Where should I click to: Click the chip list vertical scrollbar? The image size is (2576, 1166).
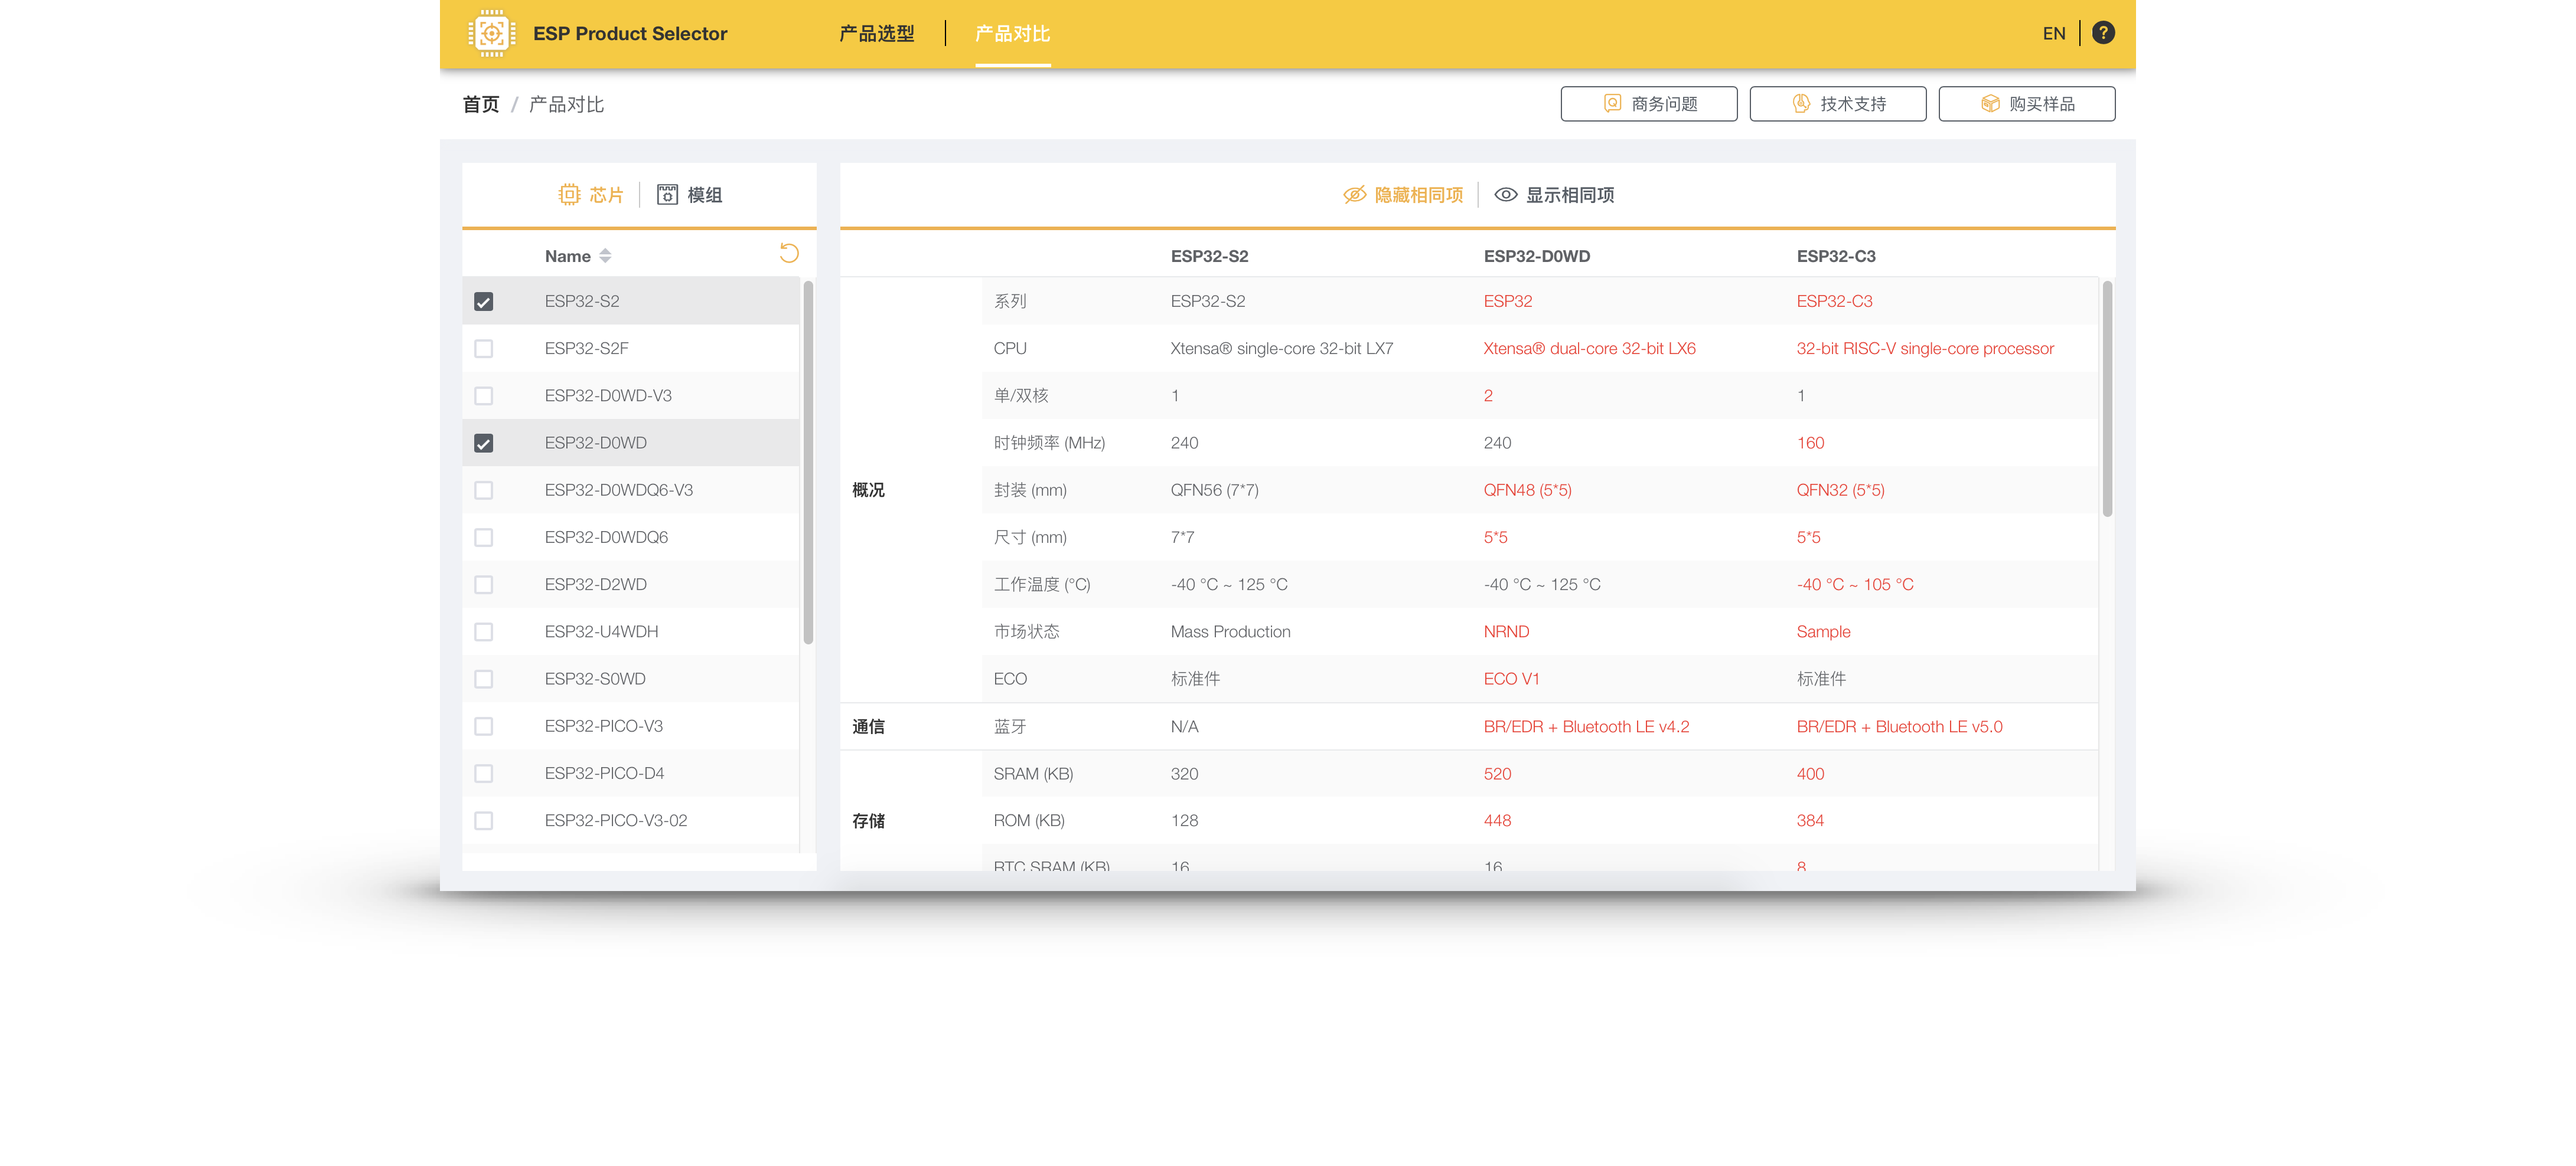coord(808,461)
